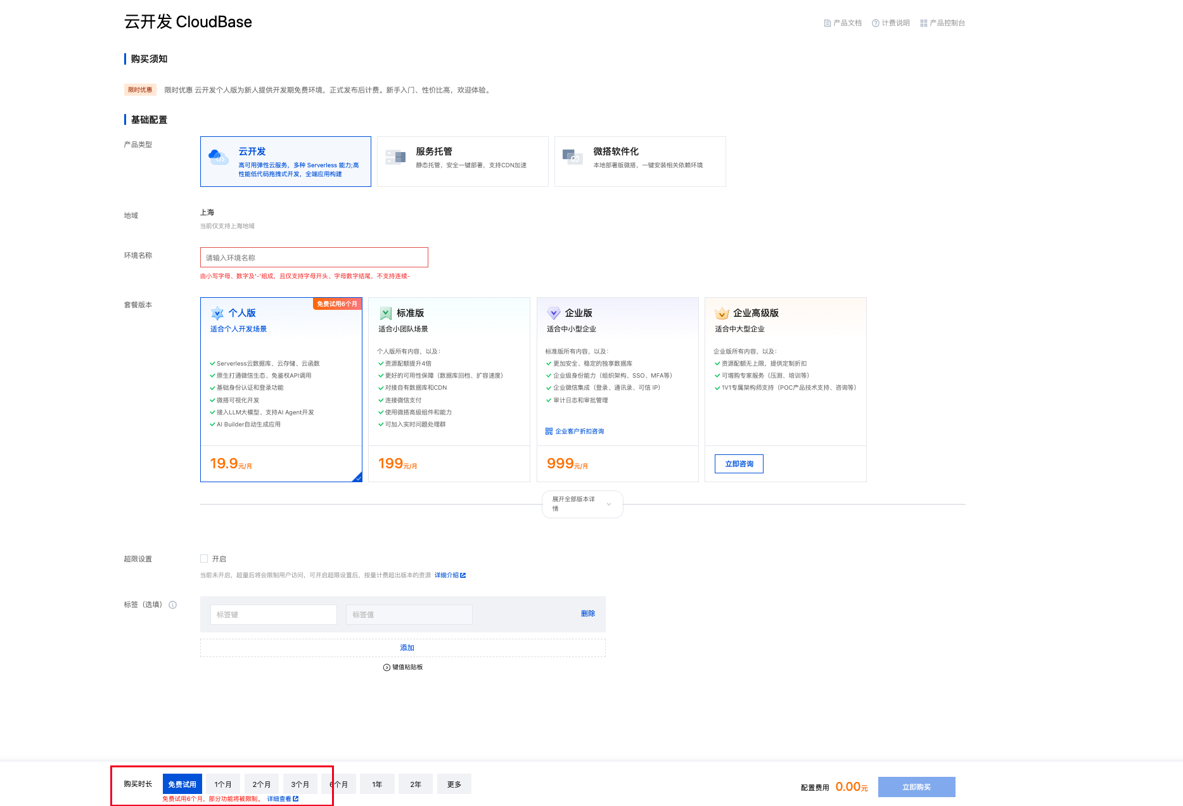Click the 免费试用6个月 badge on 个人版
The image size is (1183, 806).
[x=337, y=304]
